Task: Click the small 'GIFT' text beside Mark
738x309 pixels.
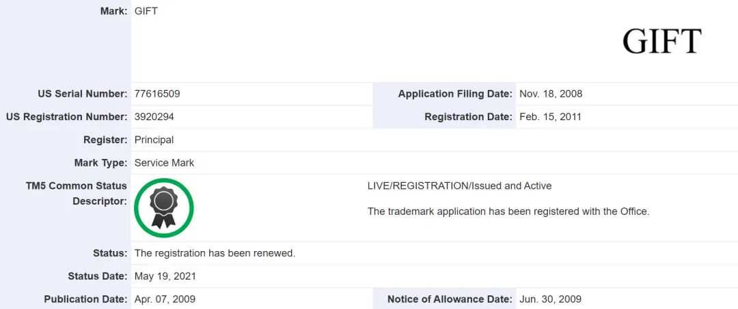Action: coord(146,12)
